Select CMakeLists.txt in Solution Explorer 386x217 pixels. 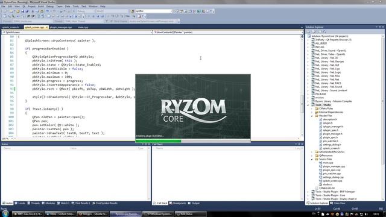pos(327,188)
